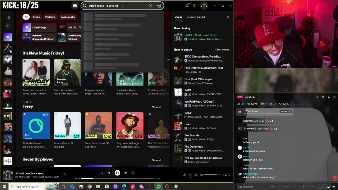Select the All filter chip
Image resolution: width=338 pixels, height=190 pixels.
[x=26, y=17]
